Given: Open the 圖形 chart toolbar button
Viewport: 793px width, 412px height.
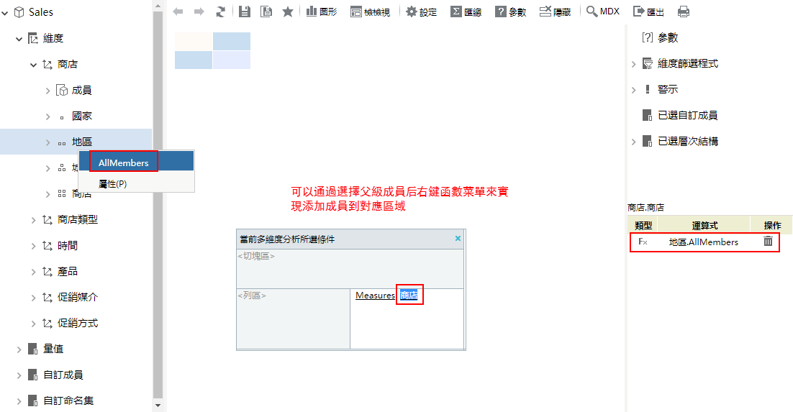Looking at the screenshot, I should coord(322,12).
